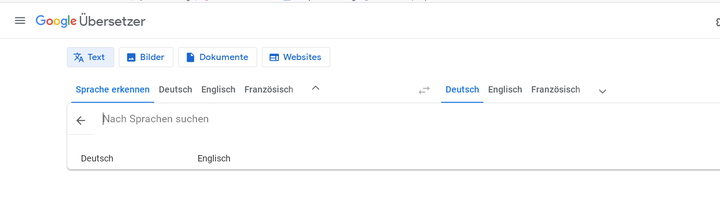
Task: Collapse the source language list chevron
Action: tap(315, 88)
